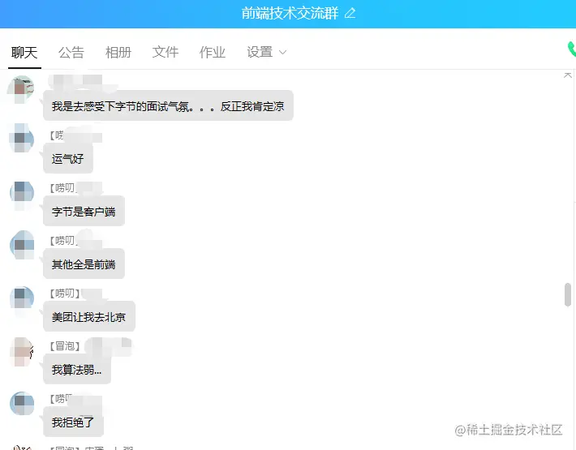
Task: Select the 作业 tab
Action: [x=213, y=52]
